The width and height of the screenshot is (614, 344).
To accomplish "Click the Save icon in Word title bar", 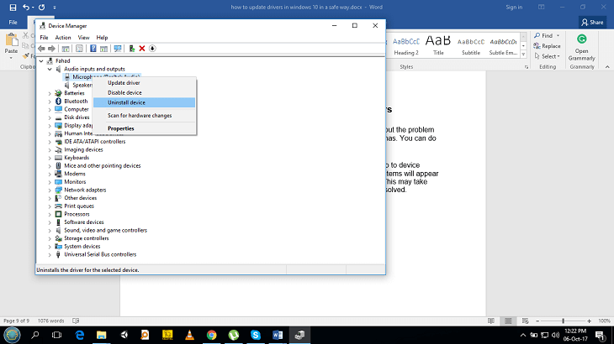I will 13,7.
